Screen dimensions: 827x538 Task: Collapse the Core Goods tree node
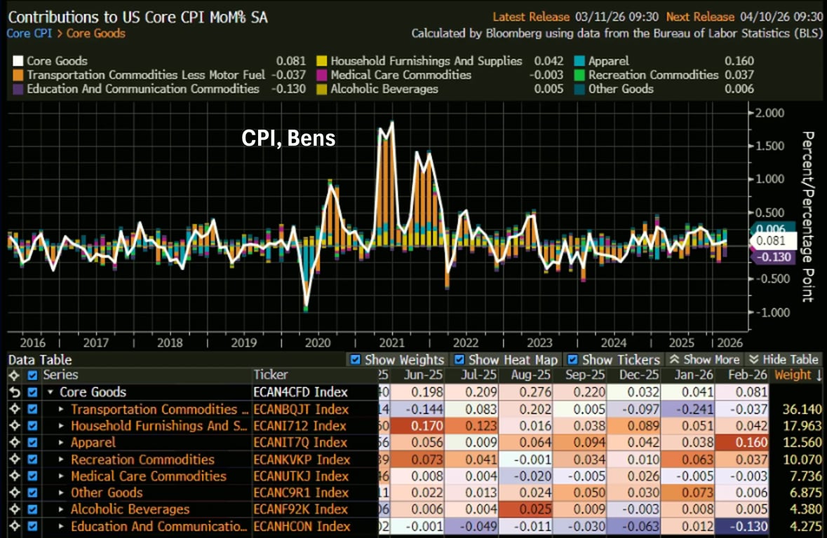(51, 392)
